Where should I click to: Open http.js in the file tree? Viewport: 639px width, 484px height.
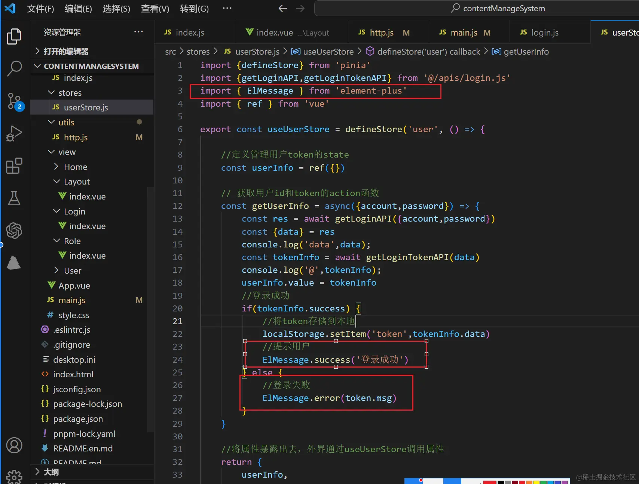pyautogui.click(x=92, y=137)
